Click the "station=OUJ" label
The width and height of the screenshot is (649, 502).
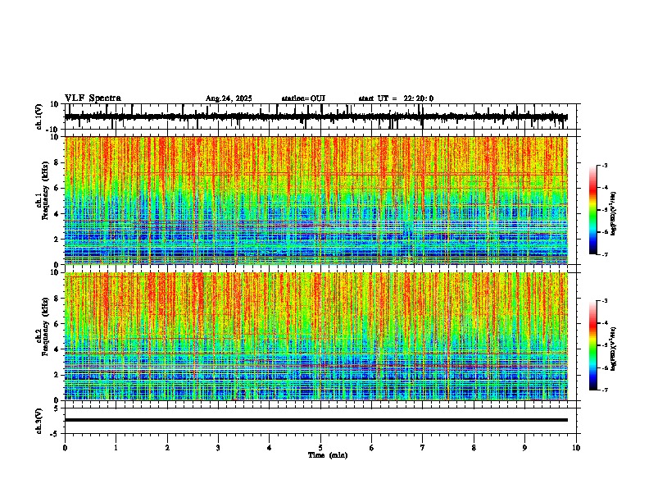coord(303,98)
